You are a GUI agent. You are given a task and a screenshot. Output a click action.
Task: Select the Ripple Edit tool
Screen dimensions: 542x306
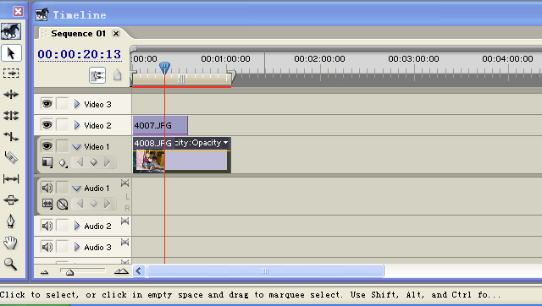tap(11, 95)
